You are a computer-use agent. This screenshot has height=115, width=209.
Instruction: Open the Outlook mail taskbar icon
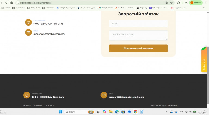pyautogui.click(x=129, y=112)
